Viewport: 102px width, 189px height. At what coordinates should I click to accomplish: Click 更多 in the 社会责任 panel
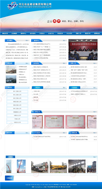[x=27, y=133]
